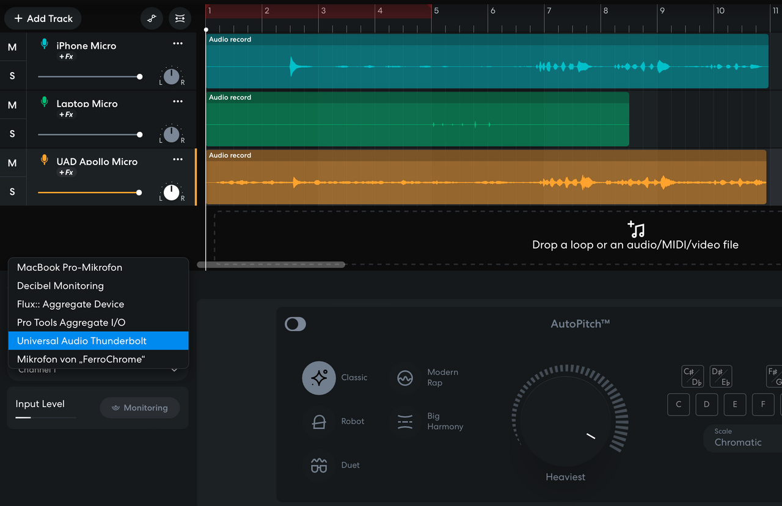The image size is (782, 506).
Task: Click bar 9 on the timeline ruler
Action: pos(662,10)
